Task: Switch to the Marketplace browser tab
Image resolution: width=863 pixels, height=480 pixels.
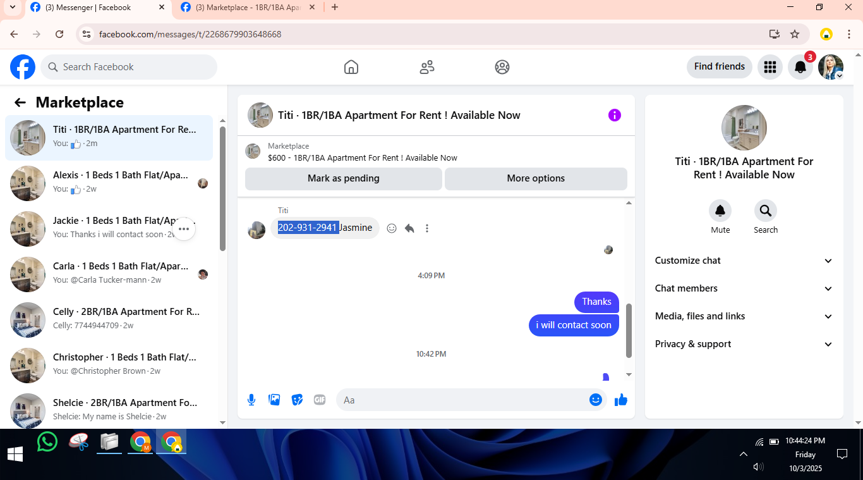Action: point(248,8)
